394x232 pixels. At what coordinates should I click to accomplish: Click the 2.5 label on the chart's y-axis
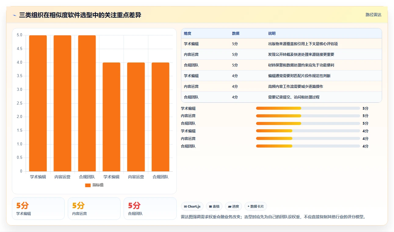19,103
